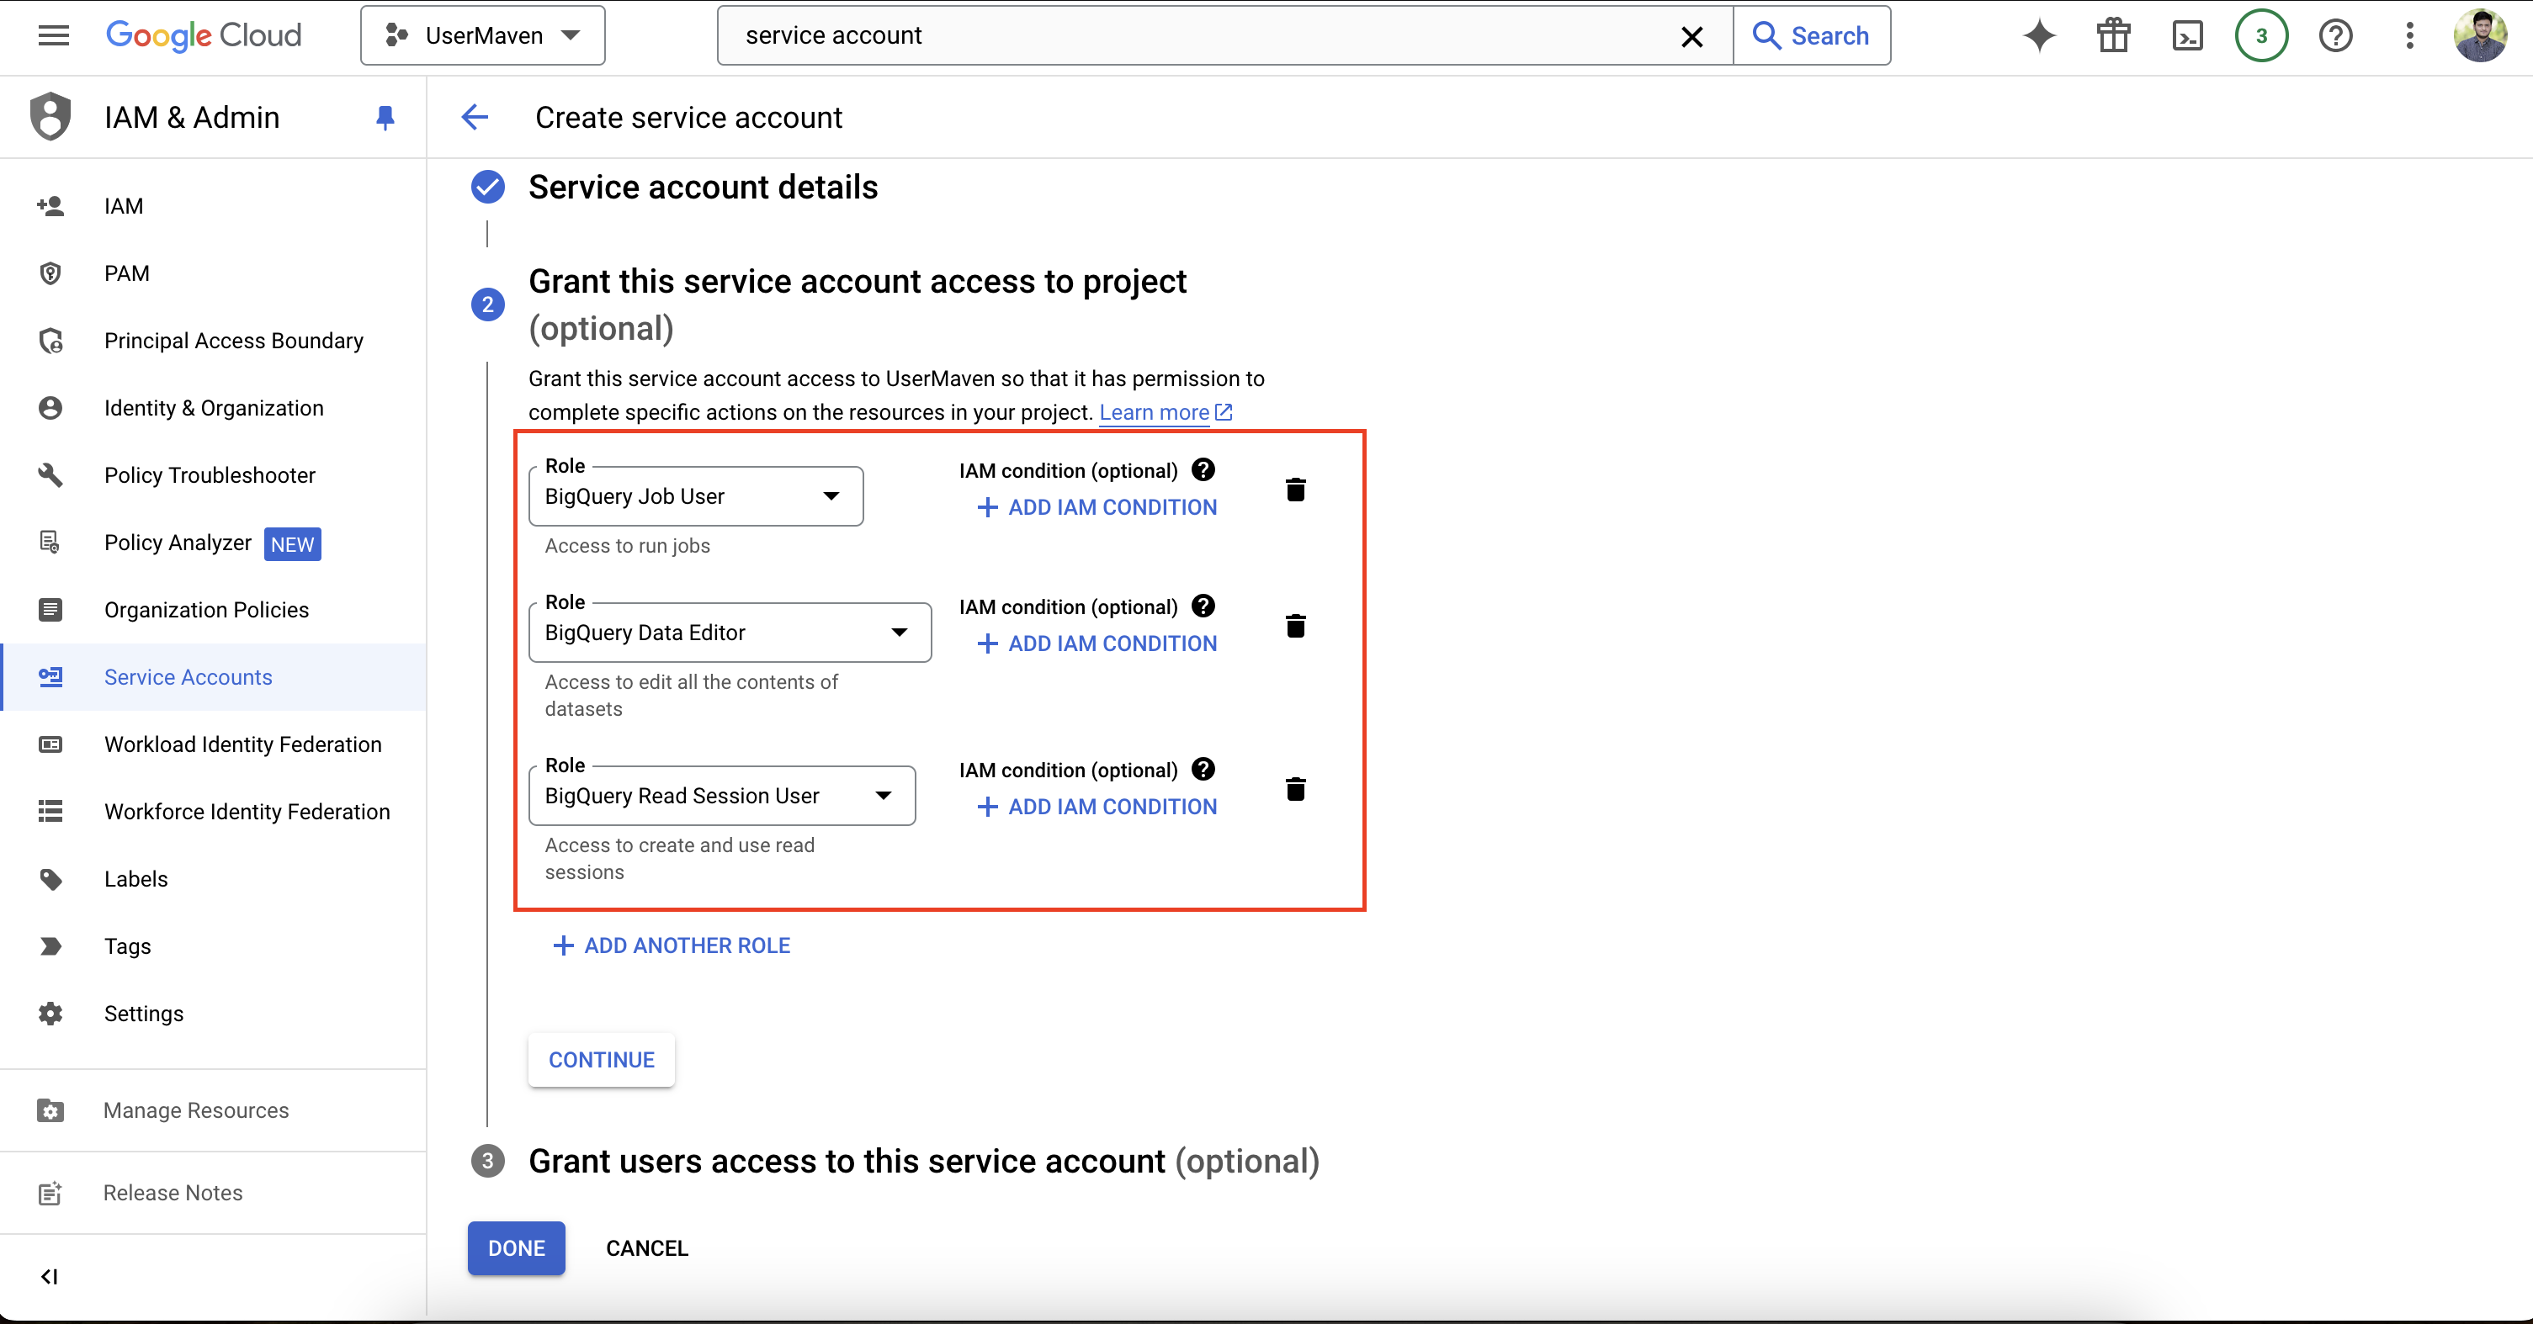This screenshot has width=2533, height=1324.
Task: Open the Gemini AI sparkle icon
Action: pos(2039,36)
